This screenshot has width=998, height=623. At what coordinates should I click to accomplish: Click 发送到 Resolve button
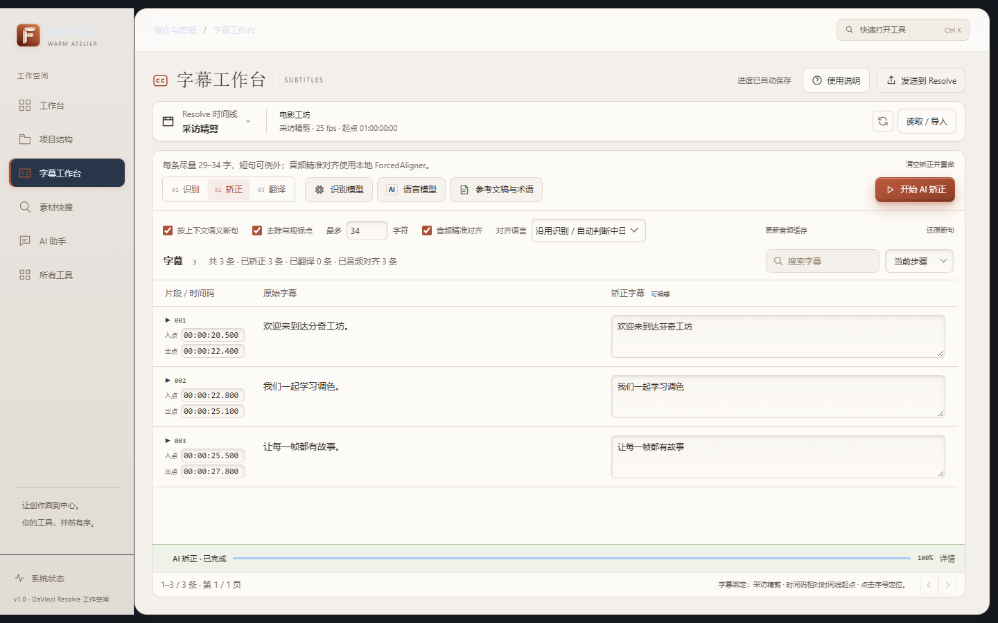coord(921,80)
